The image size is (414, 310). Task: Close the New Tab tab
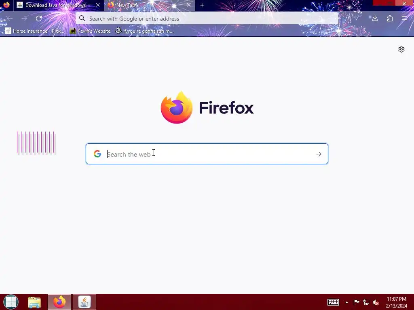[188, 5]
